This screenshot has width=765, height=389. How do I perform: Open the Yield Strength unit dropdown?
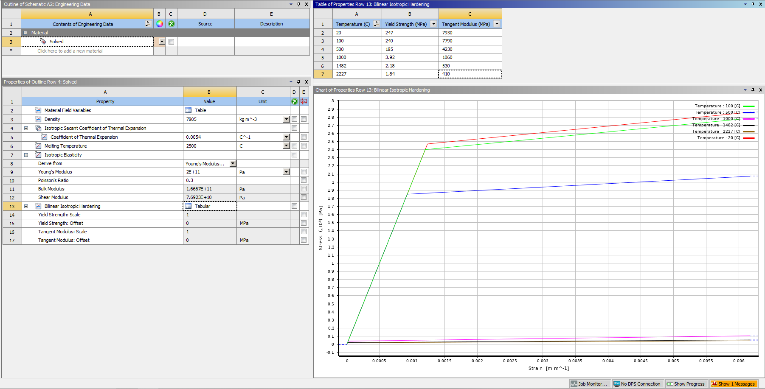click(433, 24)
